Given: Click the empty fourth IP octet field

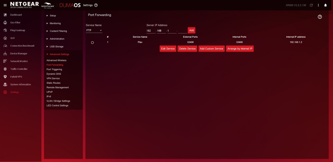Looking at the screenshot, I should (182, 31).
